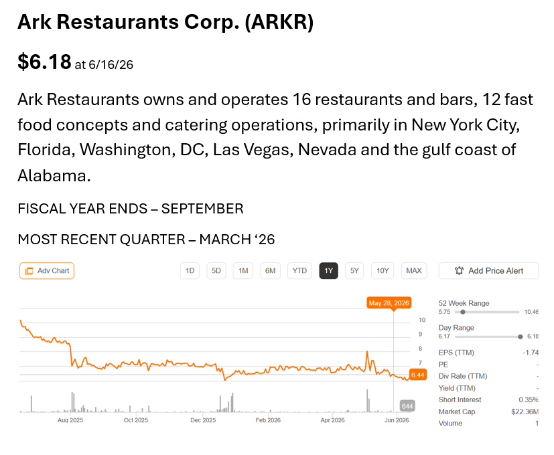
Task: Switch chart to 6M range
Action: tap(270, 271)
